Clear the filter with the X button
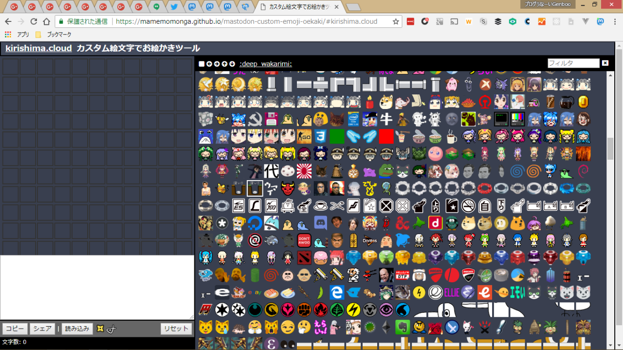Image resolution: width=623 pixels, height=350 pixels. click(605, 63)
